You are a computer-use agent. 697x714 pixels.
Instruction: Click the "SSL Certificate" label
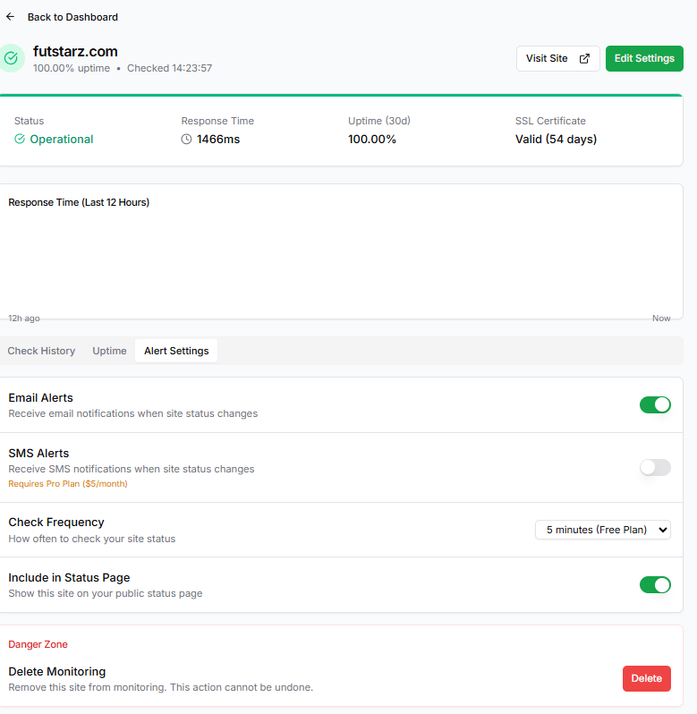[550, 121]
